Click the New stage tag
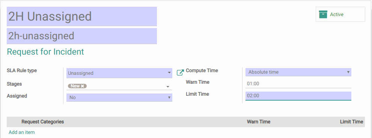The width and height of the screenshot is (372, 138). tap(75, 86)
